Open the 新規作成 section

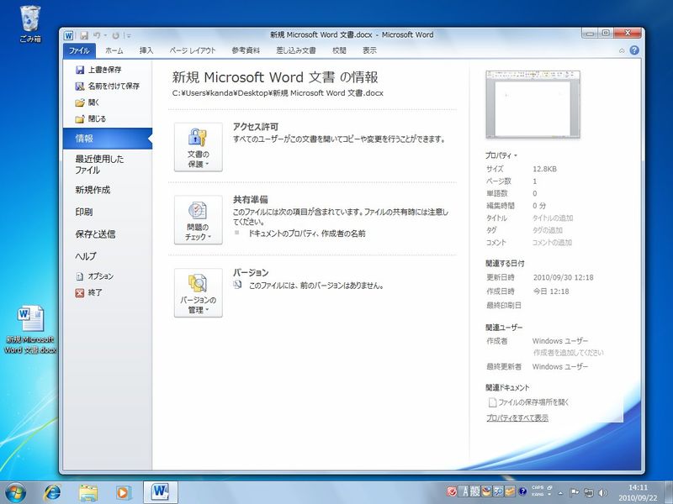93,190
